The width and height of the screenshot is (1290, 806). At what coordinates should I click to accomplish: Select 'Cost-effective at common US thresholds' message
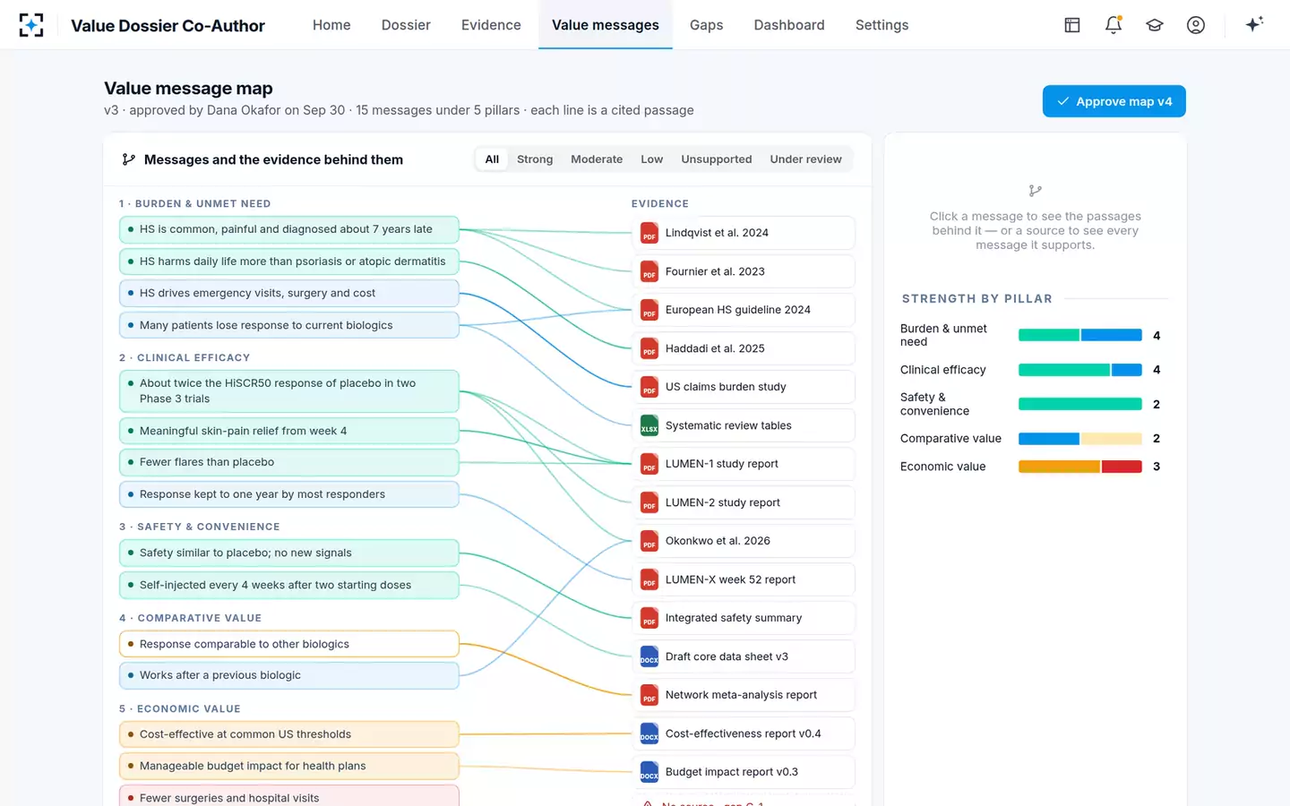(289, 734)
